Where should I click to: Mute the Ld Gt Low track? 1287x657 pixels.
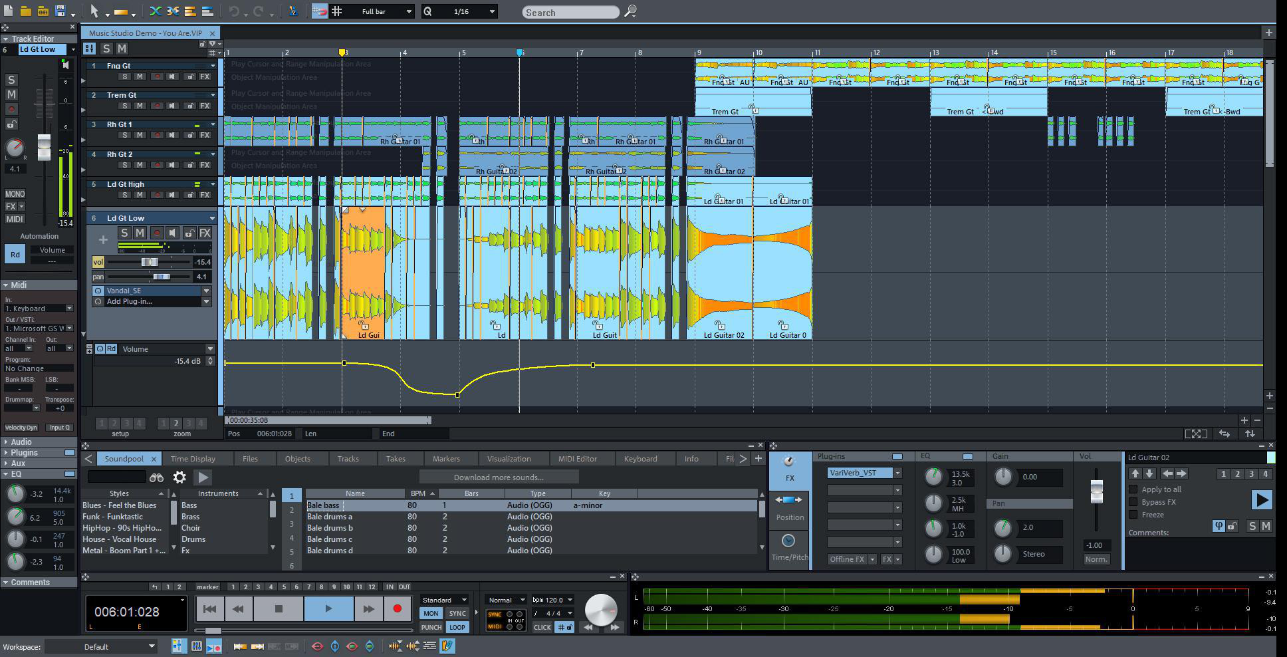(140, 233)
